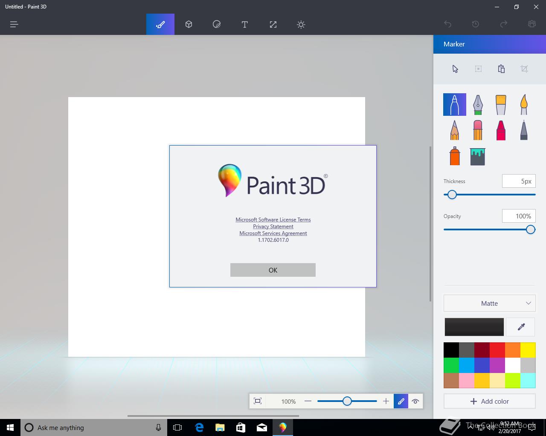Choose the Select arrow tool
Screen dimensions: 546x436
click(x=455, y=69)
